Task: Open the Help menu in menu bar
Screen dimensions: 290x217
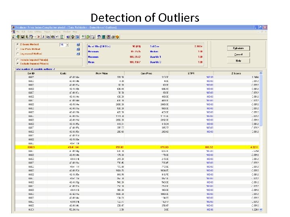Action: [75, 32]
